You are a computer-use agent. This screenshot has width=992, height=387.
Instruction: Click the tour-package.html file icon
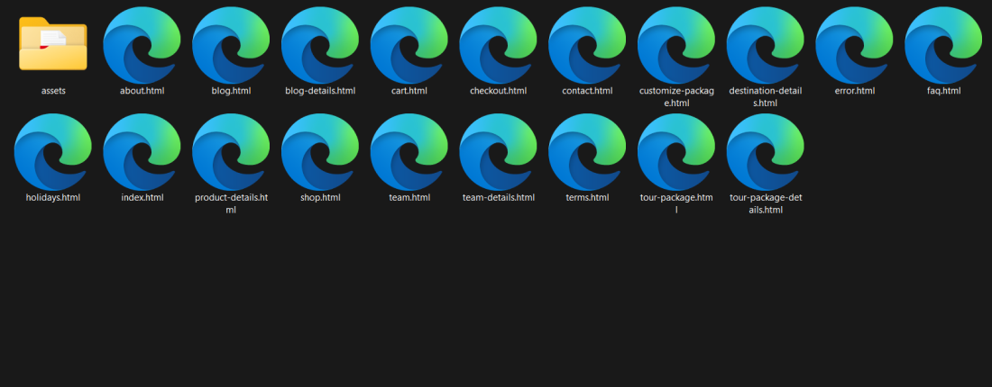[x=676, y=152]
